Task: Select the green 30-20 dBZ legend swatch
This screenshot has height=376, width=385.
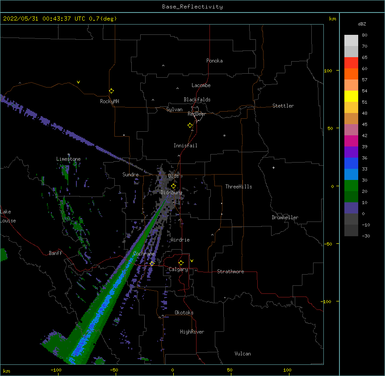Action: click(x=351, y=186)
